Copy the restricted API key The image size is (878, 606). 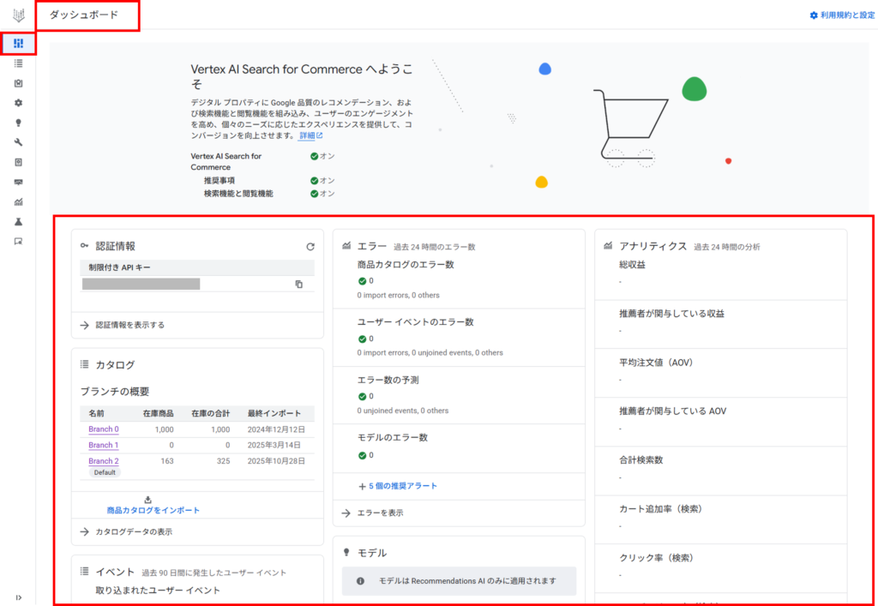click(x=299, y=285)
